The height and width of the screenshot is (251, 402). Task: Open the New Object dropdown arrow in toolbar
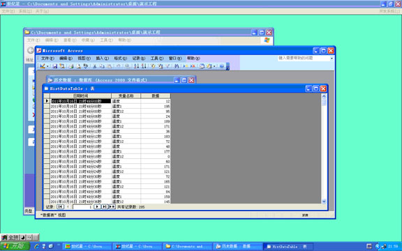tap(214, 66)
